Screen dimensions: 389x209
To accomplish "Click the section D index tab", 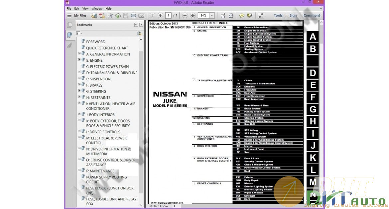I will tap(313, 73).
